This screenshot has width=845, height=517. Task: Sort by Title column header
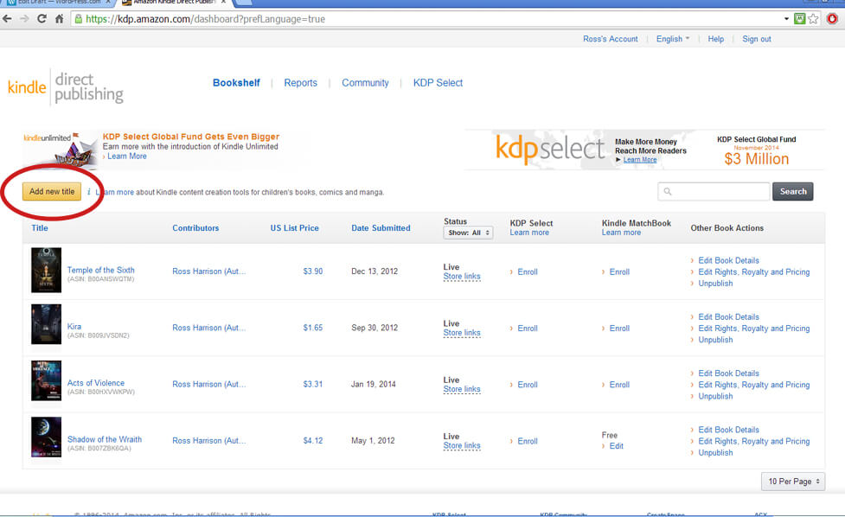pyautogui.click(x=39, y=227)
